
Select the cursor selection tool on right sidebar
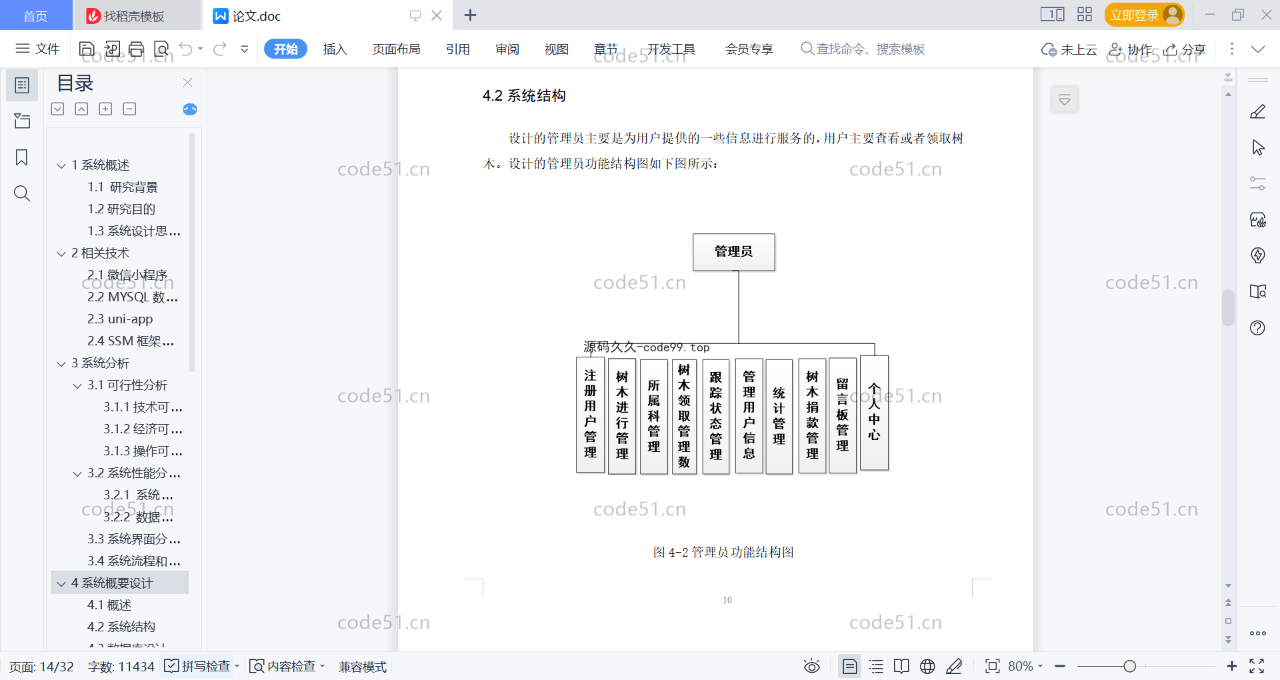click(x=1258, y=147)
